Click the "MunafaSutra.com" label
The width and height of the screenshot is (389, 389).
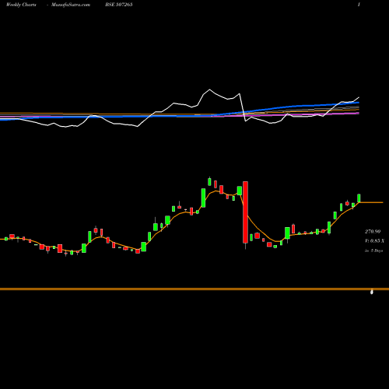pos(71,5)
